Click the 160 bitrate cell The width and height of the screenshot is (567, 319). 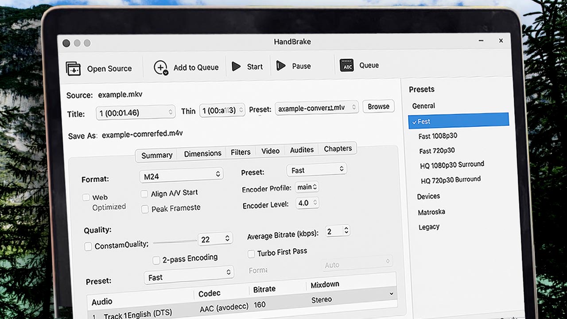click(260, 305)
